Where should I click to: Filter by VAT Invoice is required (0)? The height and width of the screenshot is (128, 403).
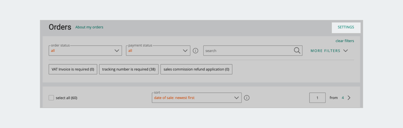tap(73, 69)
